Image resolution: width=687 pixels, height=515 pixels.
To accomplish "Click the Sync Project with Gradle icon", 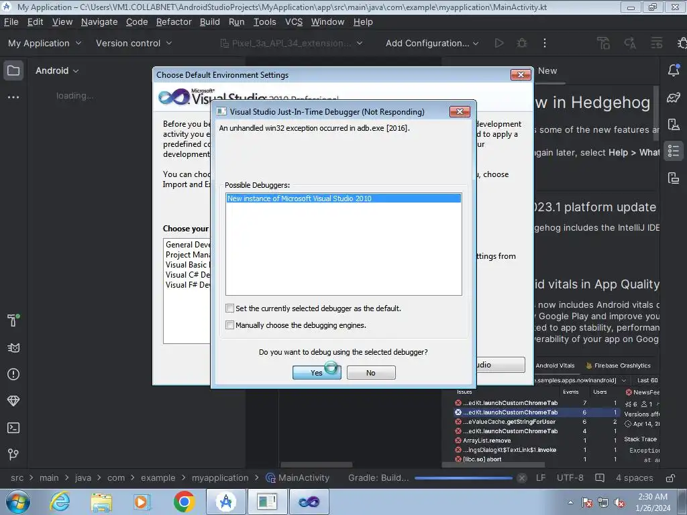I will click(603, 43).
